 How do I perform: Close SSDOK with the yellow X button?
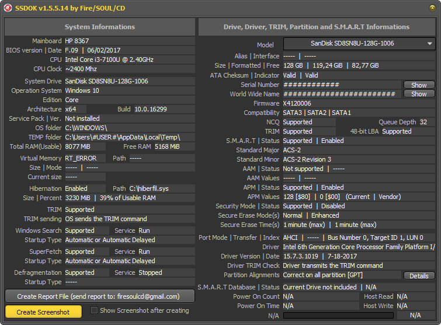click(432, 8)
